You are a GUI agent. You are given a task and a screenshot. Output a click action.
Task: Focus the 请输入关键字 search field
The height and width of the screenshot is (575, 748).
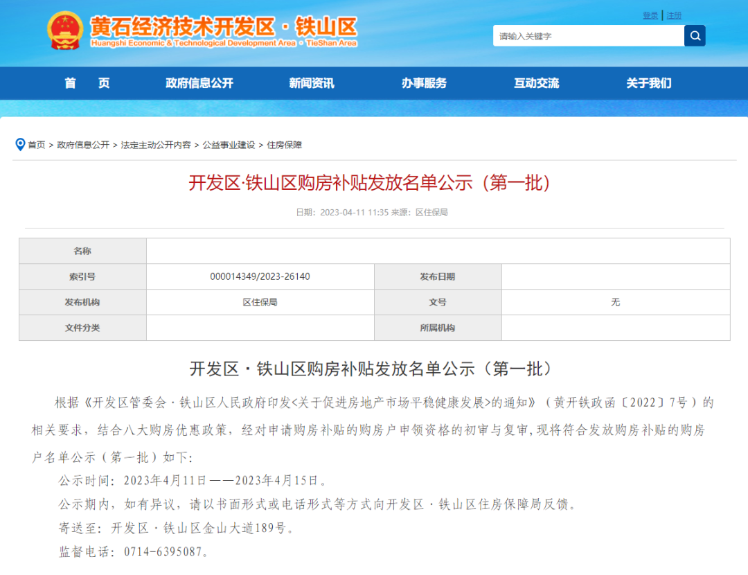click(587, 36)
